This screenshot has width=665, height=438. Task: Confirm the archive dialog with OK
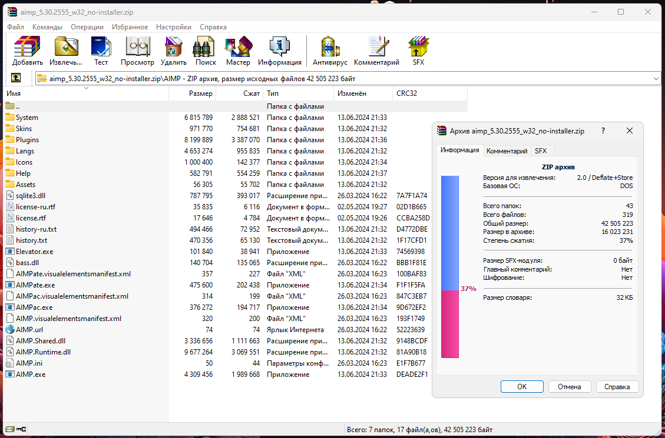(522, 386)
